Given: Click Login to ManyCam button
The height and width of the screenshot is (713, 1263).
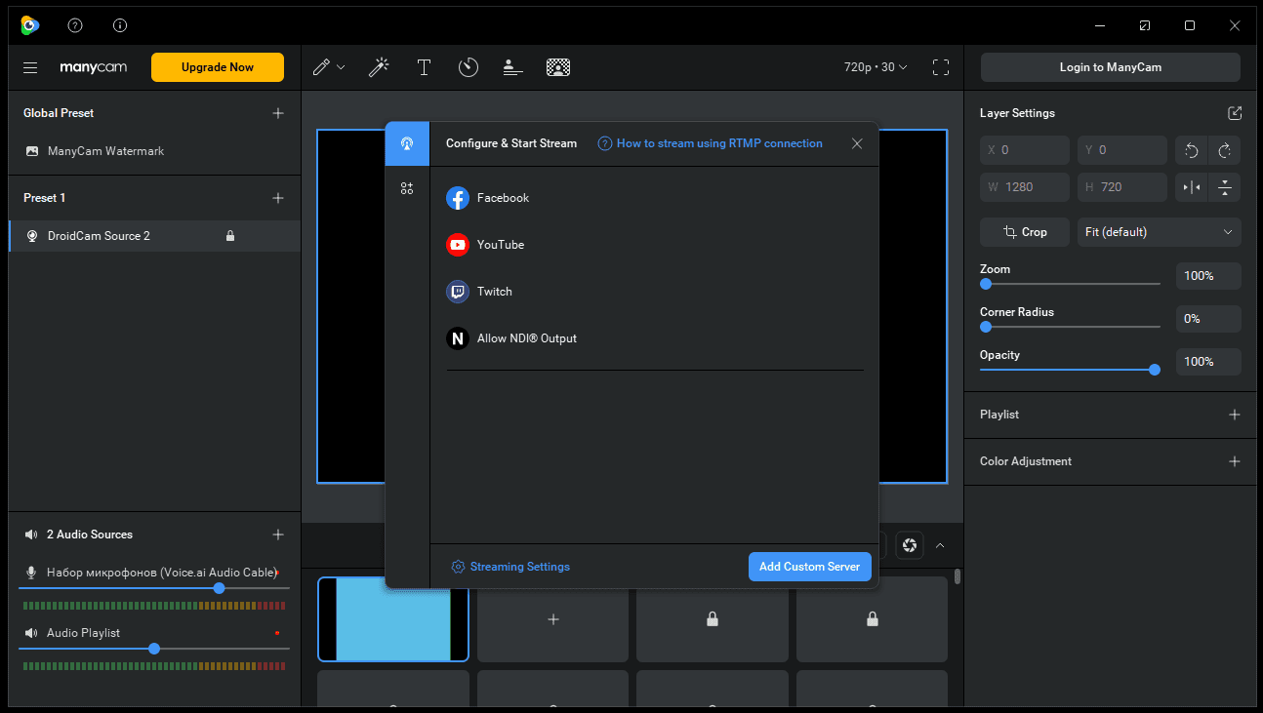Looking at the screenshot, I should (x=1111, y=67).
